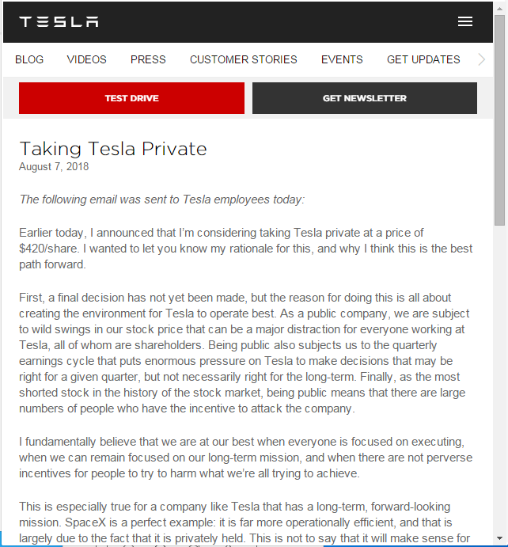The height and width of the screenshot is (547, 508).
Task: Click the August 7, 2018 date
Action: [x=54, y=167]
